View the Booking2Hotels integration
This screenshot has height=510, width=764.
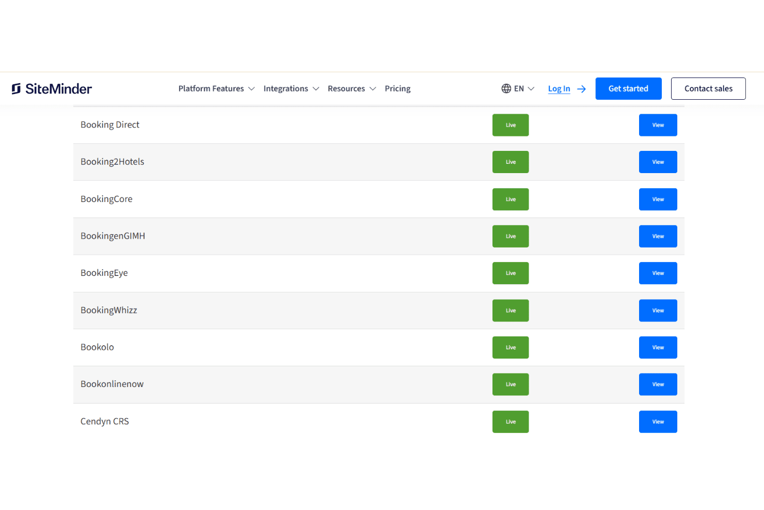(x=658, y=162)
